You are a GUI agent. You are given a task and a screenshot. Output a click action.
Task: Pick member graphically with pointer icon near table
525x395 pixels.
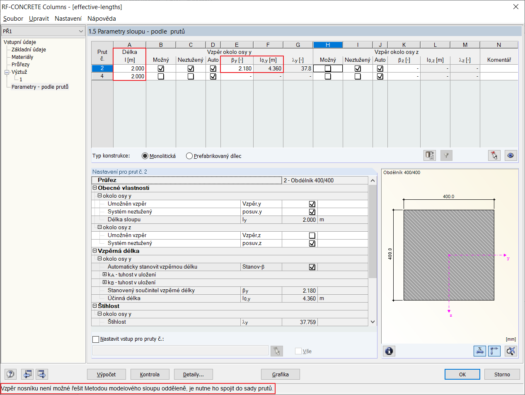tap(494, 155)
